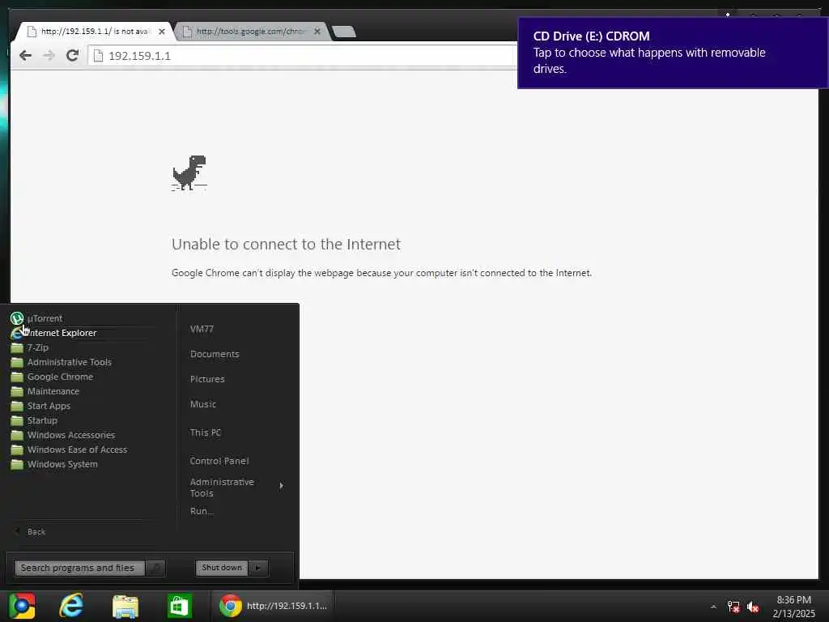Click the Chrome forward arrow
Screen dimensions: 829x622
tap(49, 56)
